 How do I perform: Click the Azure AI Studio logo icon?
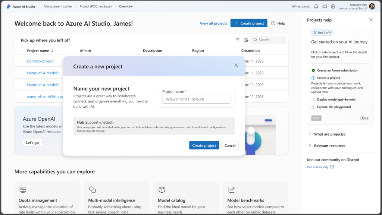[x=9, y=7]
